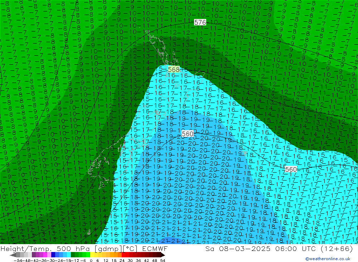Viewport: 358px width, 262px height.
Task: Click the gray left arrow of the color scale
Action: pos(13,255)
